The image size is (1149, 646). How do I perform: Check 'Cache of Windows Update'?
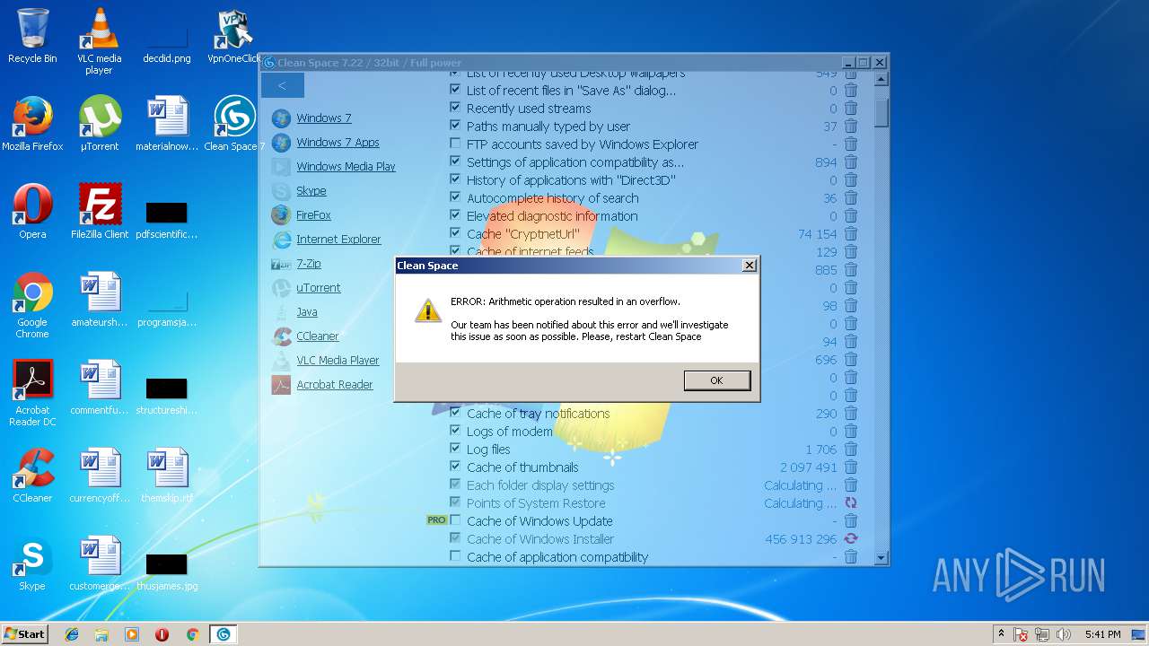(x=455, y=520)
